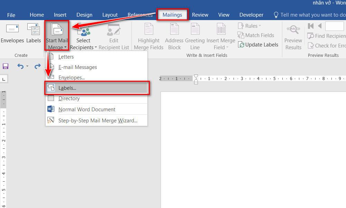Image resolution: width=346 pixels, height=208 pixels.
Task: Switch to the Design tab
Action: pyautogui.click(x=84, y=15)
